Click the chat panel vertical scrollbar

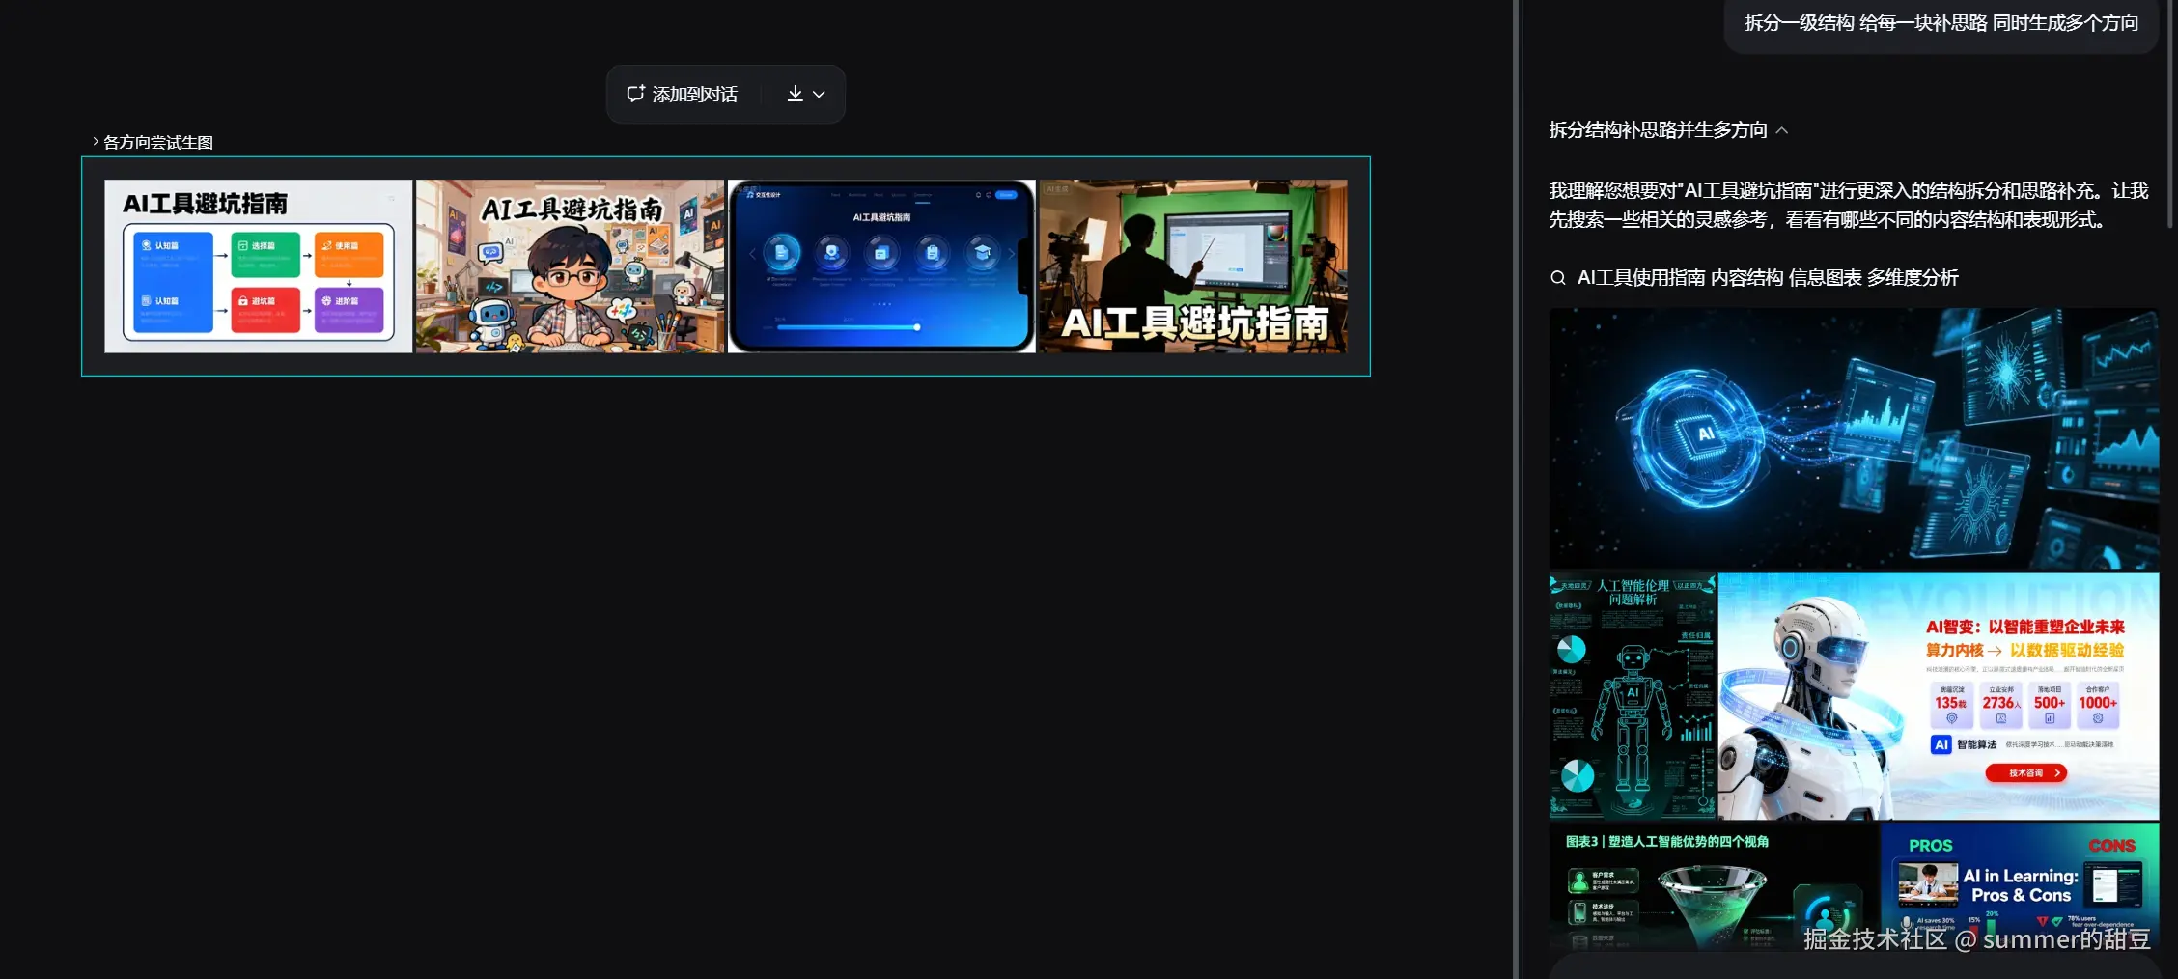pos(2170,114)
